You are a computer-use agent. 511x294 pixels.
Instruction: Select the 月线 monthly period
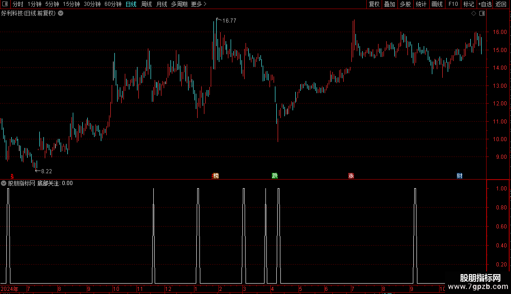(x=161, y=4)
